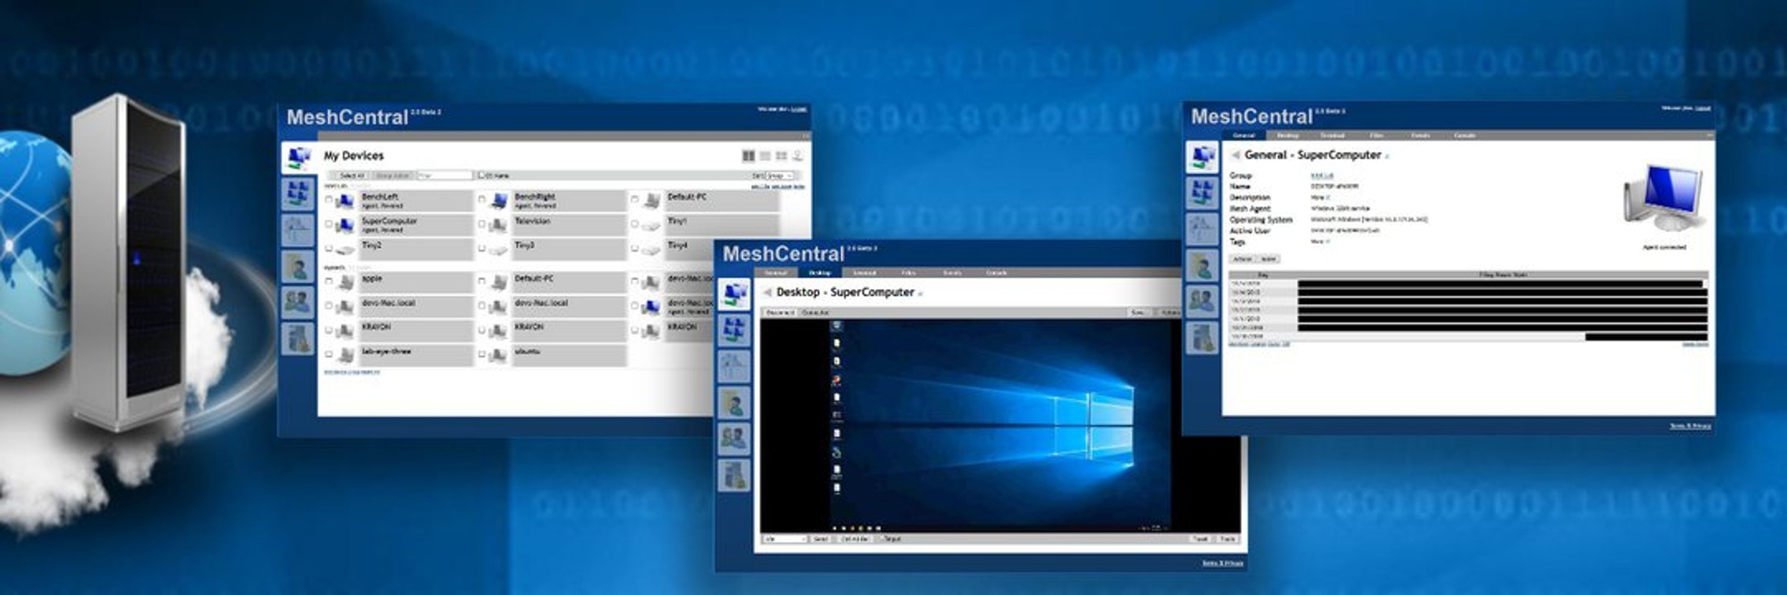This screenshot has width=1787, height=595.
Task: Click back arrow beside General - SuperComputer title
Action: click(1235, 155)
